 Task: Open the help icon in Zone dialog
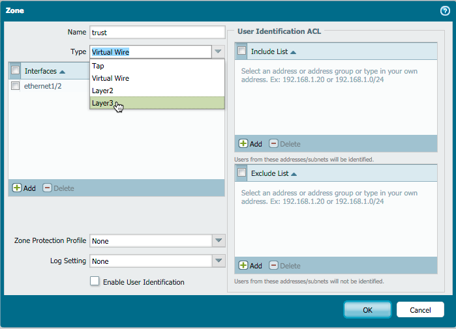[x=445, y=11]
